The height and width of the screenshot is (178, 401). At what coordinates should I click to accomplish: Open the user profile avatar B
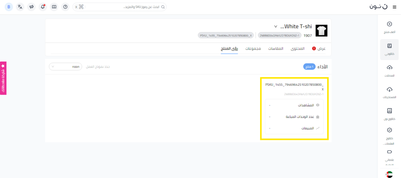pos(9,7)
